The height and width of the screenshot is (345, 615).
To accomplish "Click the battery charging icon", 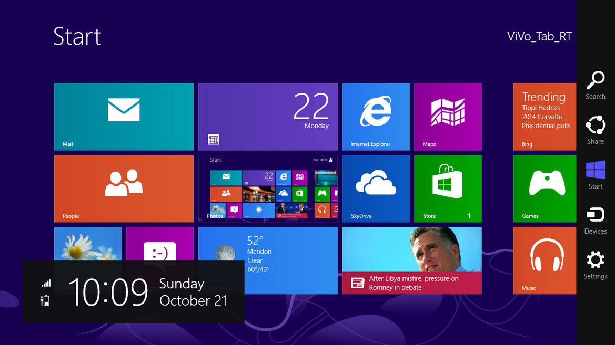I will coord(45,300).
